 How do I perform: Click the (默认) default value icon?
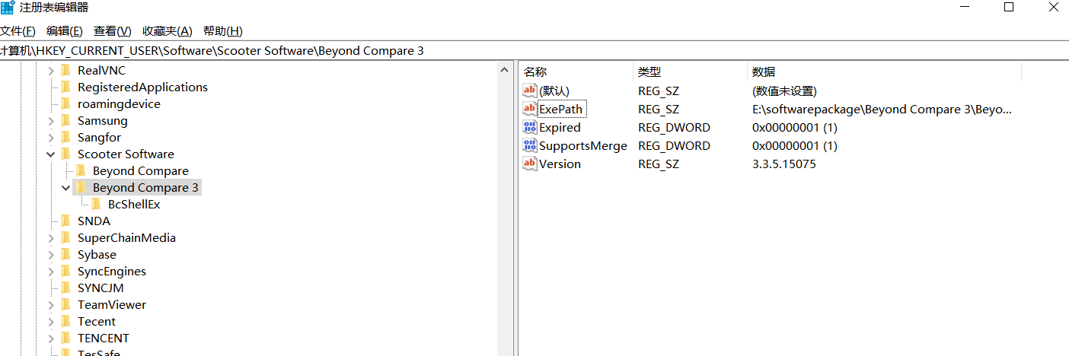click(x=530, y=91)
